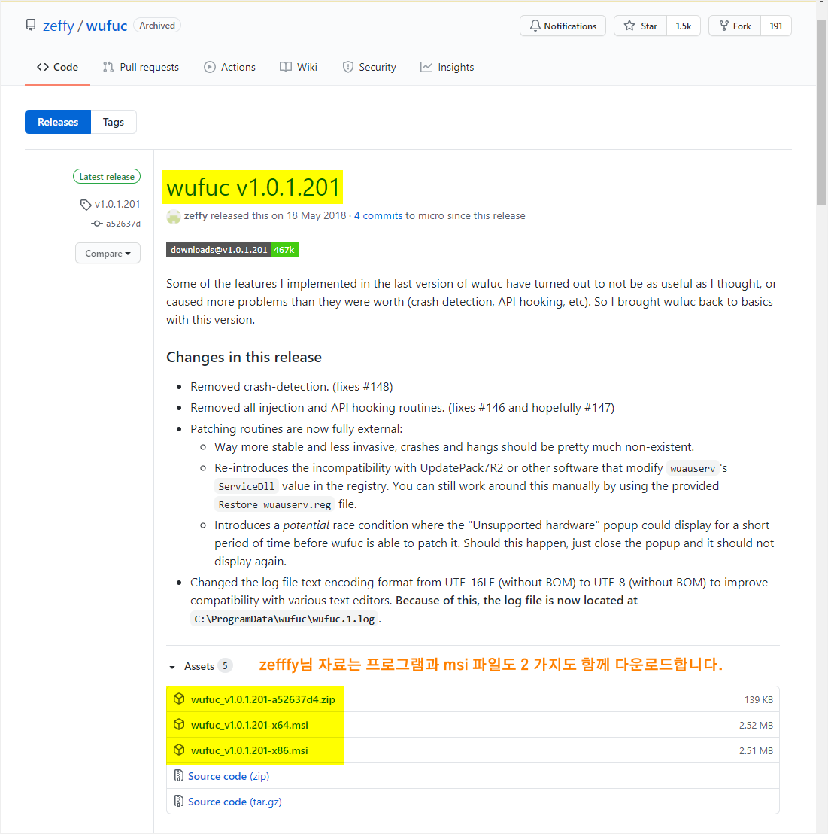
Task: Click the pull request icon
Action: [x=108, y=67]
